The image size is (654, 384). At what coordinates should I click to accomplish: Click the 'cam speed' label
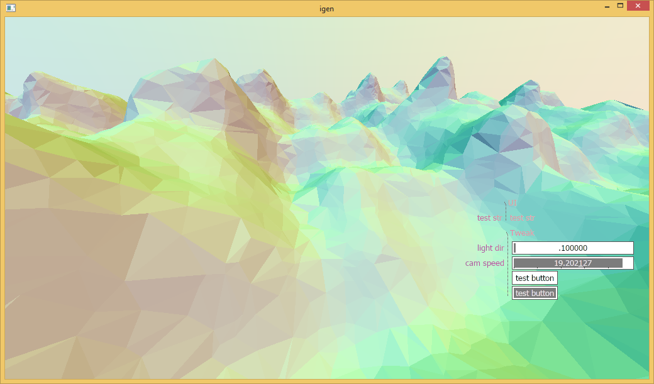tap(485, 263)
